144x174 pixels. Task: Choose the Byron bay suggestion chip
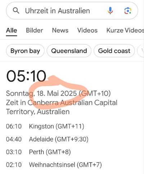pyautogui.click(x=25, y=51)
